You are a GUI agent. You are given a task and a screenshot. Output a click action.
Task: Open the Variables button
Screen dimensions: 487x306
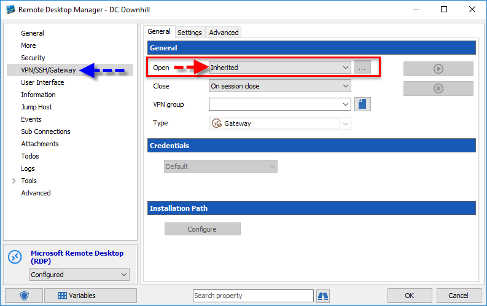90,296
